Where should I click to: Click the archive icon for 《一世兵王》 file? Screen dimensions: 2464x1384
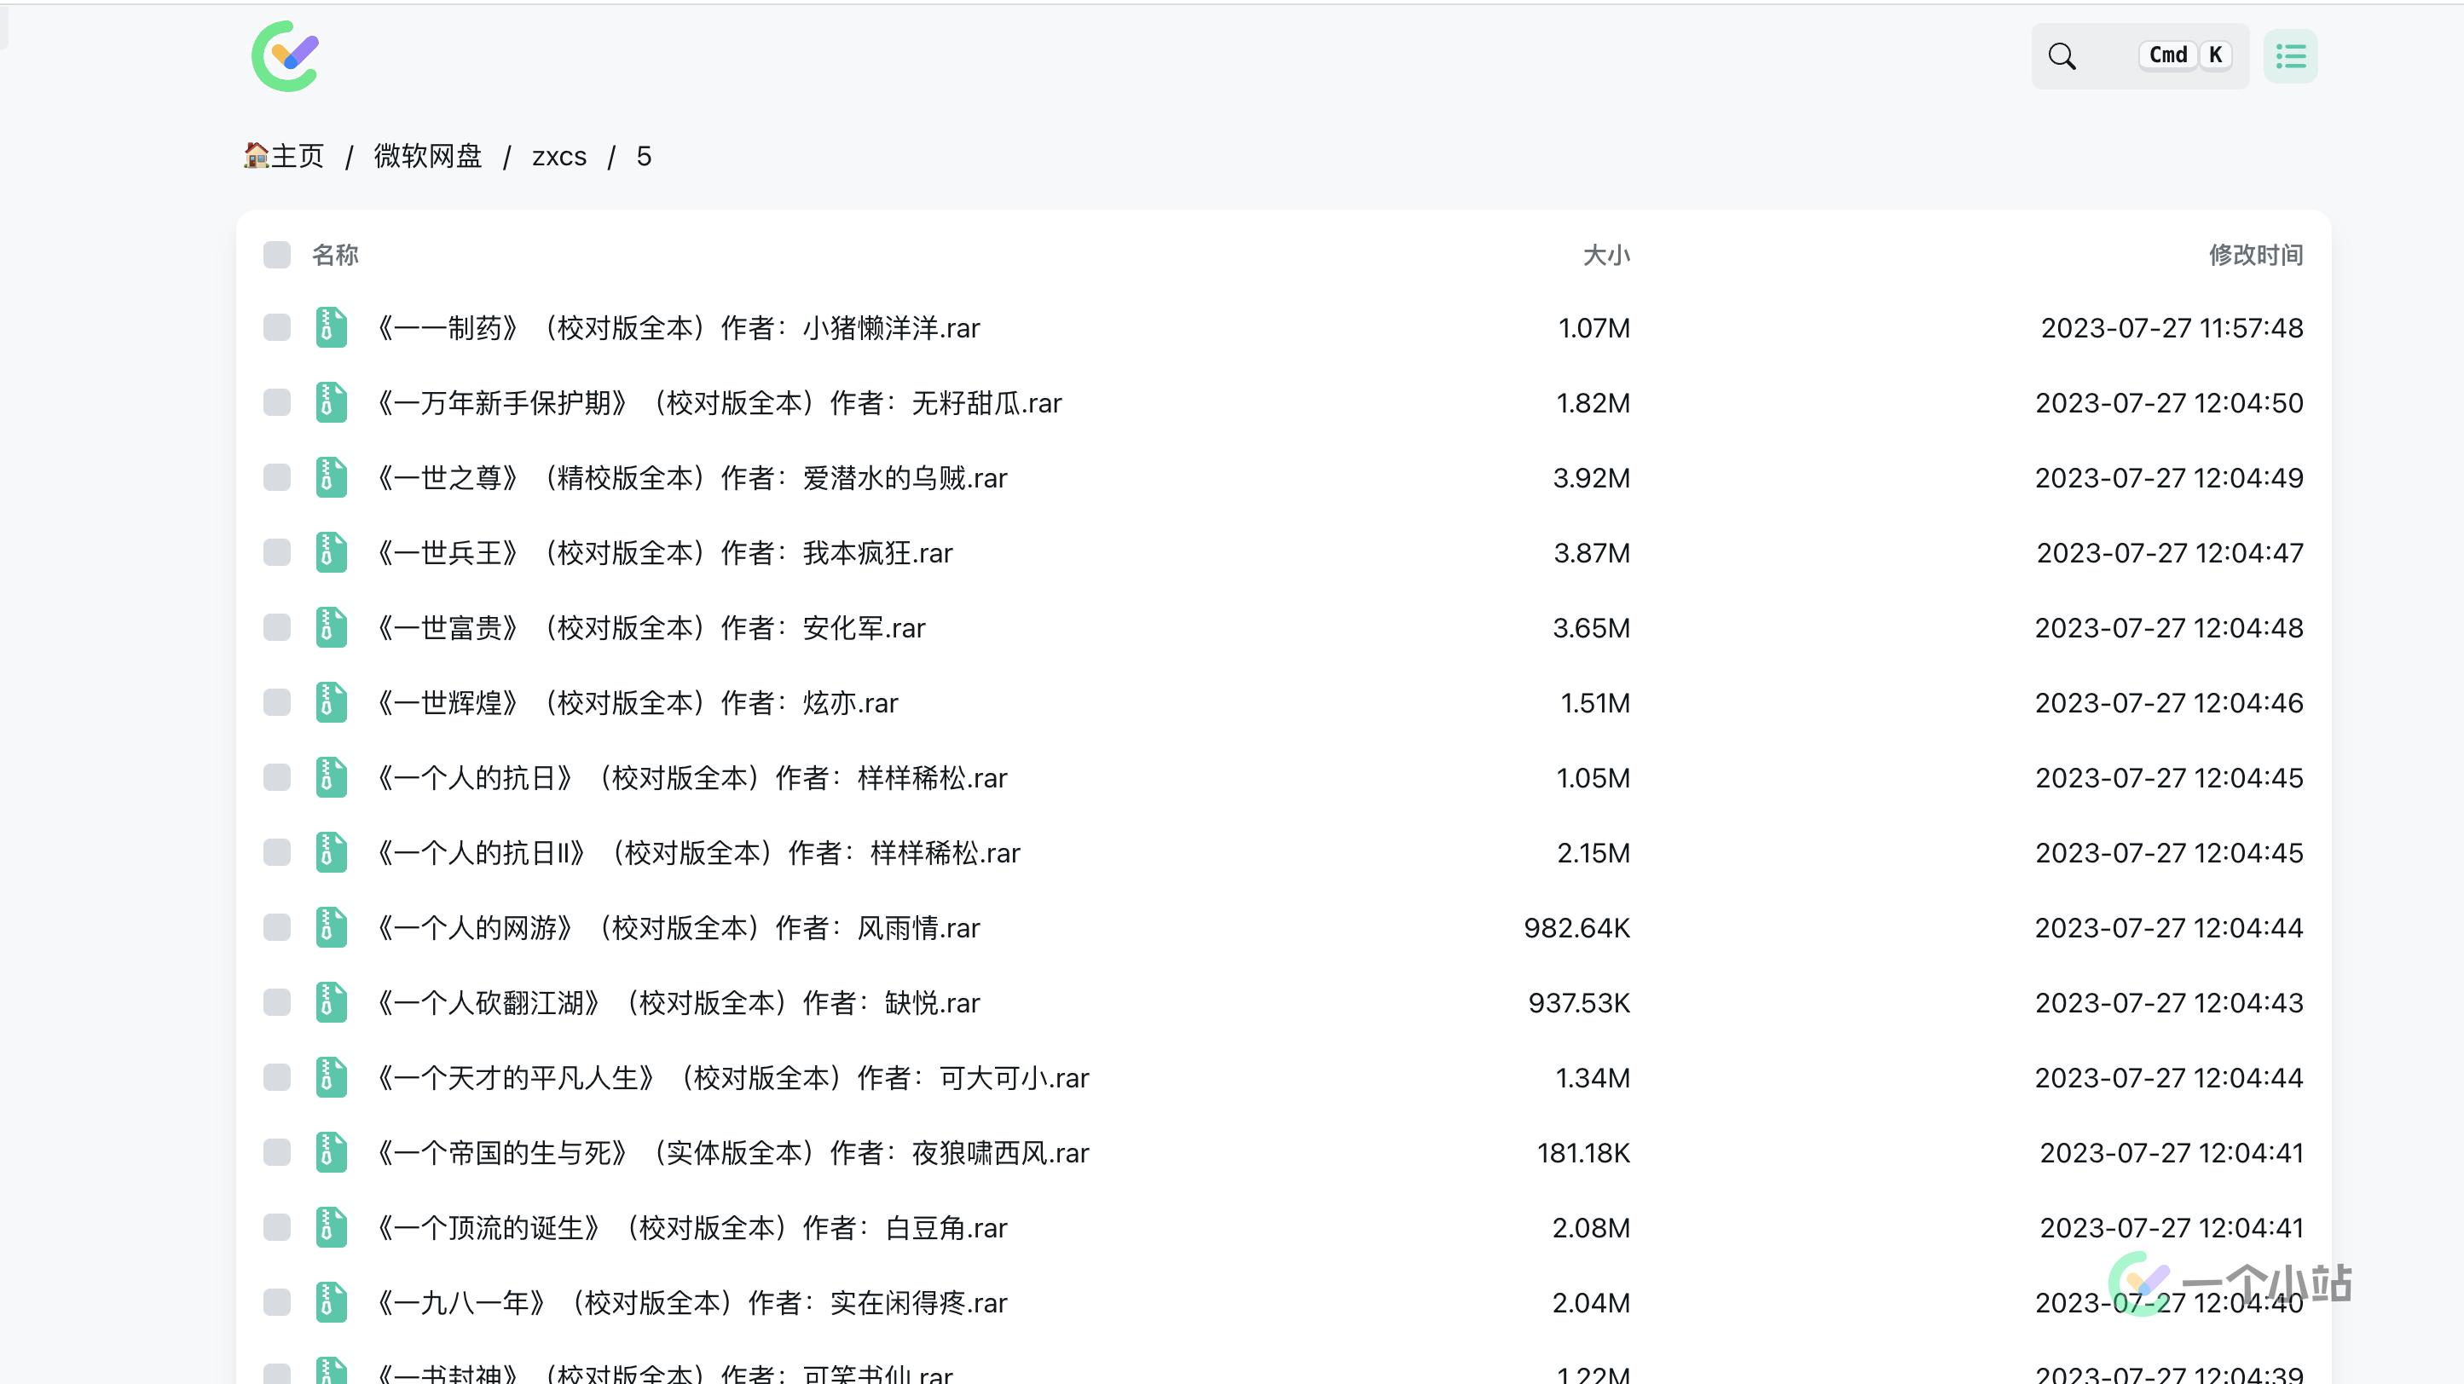(x=331, y=552)
